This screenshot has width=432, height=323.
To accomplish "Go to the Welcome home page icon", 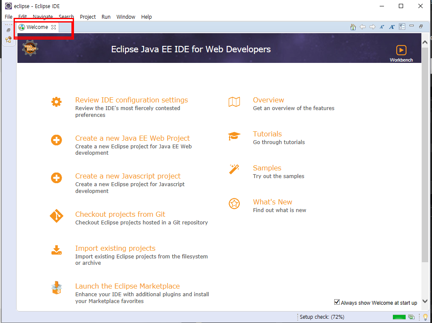I will click(x=353, y=27).
